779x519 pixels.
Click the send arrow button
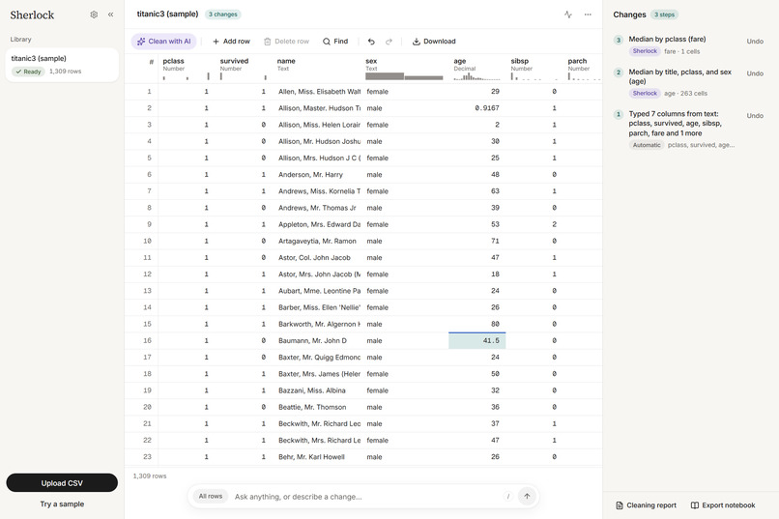click(x=527, y=496)
